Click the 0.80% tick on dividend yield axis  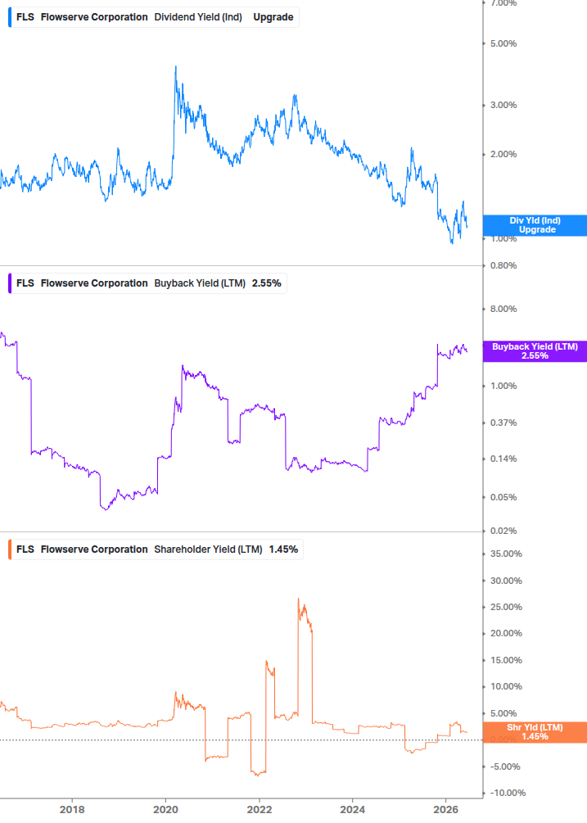click(503, 265)
